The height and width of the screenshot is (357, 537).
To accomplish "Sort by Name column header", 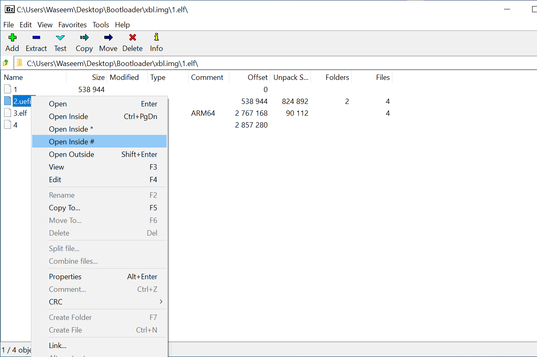I will 33,77.
